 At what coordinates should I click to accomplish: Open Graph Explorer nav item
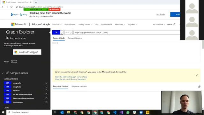coord(69,25)
